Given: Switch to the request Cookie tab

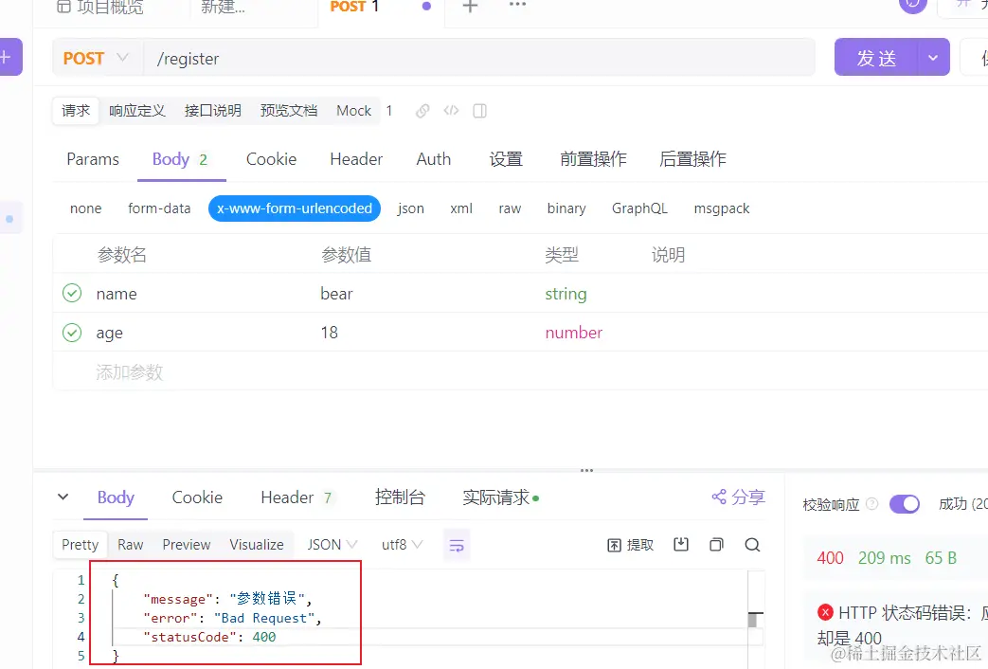Looking at the screenshot, I should point(271,159).
